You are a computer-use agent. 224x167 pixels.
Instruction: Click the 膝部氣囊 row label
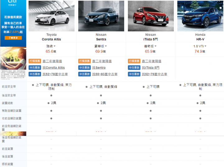pyautogui.click(x=7, y=164)
